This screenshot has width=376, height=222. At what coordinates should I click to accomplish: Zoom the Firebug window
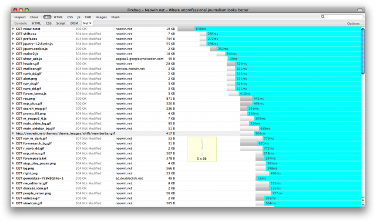pyautogui.click(x=26, y=10)
